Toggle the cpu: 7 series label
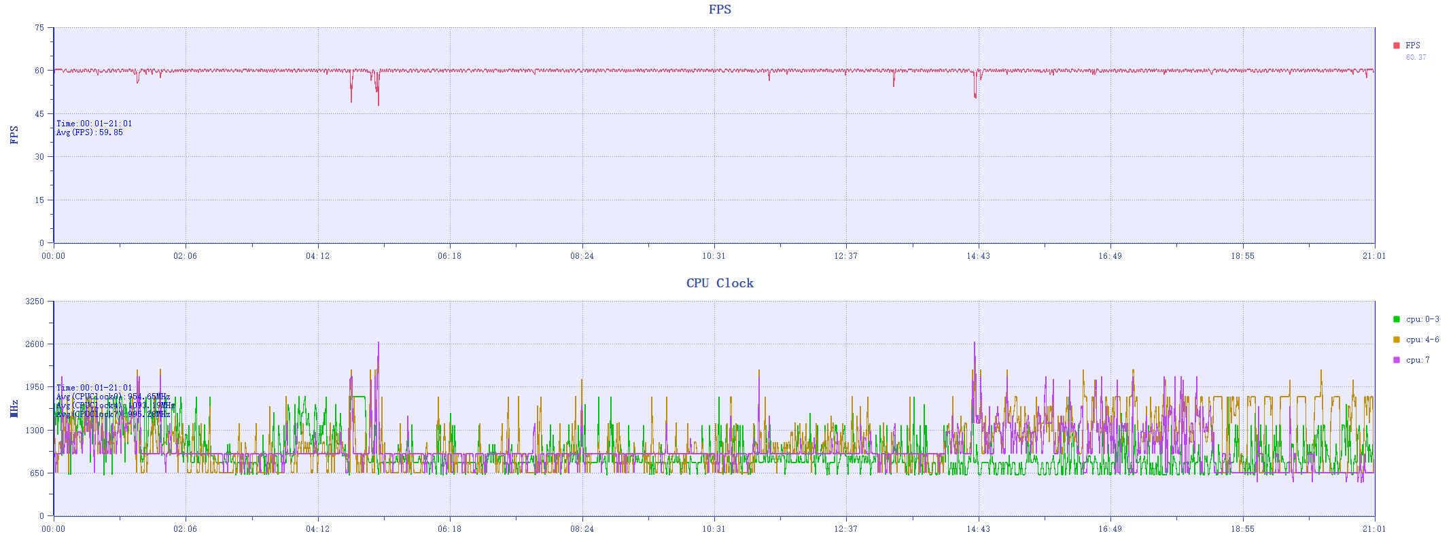This screenshot has width=1453, height=544. tap(1418, 360)
